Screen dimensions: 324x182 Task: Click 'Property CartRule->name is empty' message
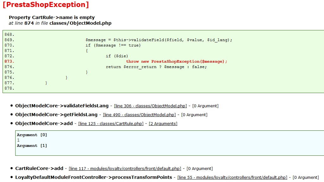click(52, 17)
